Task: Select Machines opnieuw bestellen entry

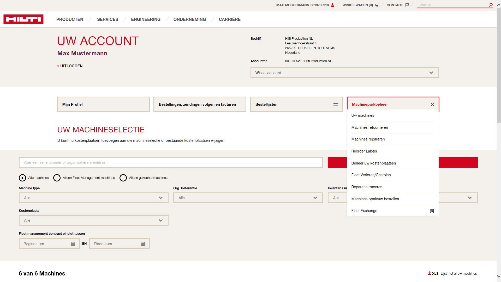Action: pos(392,199)
